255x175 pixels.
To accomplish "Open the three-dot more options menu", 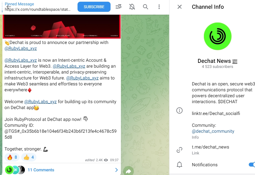I will click(159, 7).
